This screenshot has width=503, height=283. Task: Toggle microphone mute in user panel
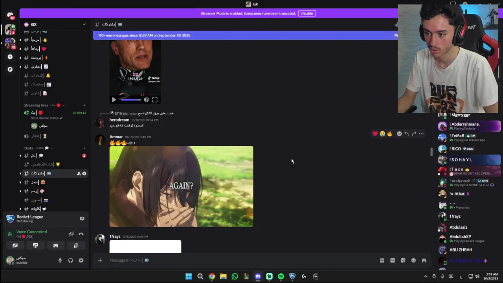point(60,260)
